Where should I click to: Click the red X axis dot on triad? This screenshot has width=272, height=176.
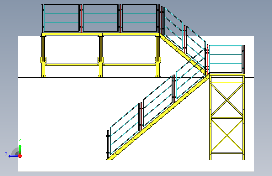click(x=20, y=156)
